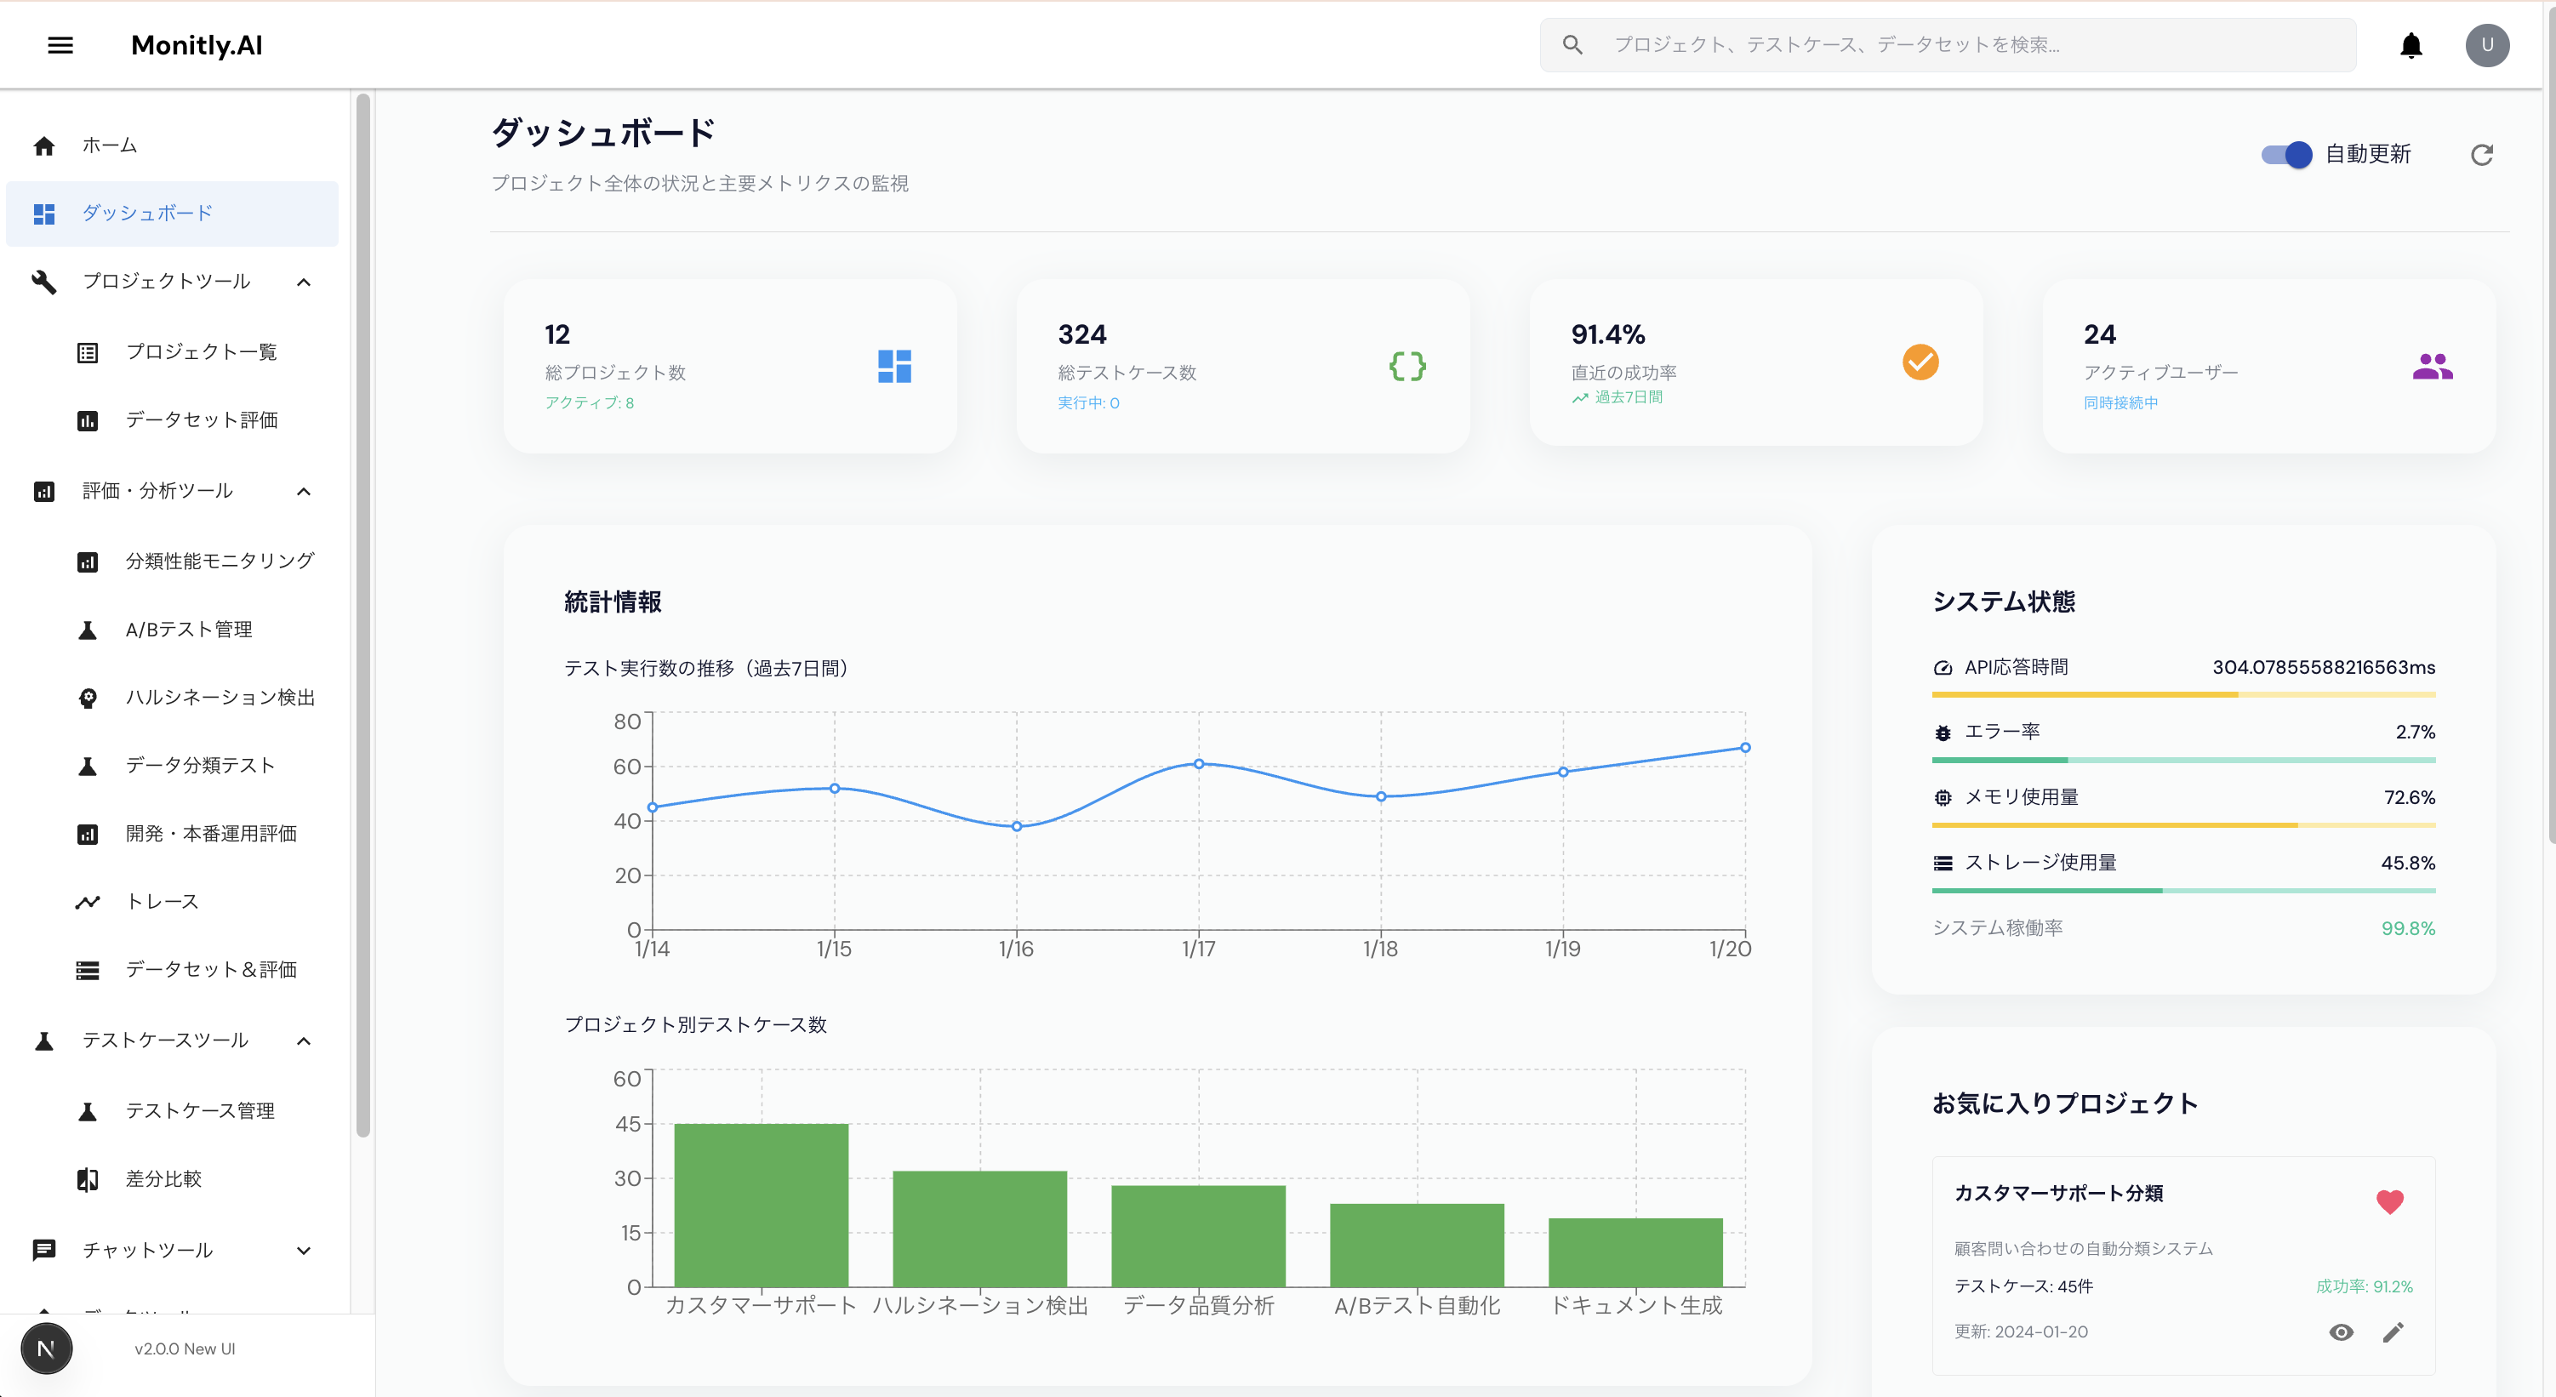Viewport: 2556px width, 1397px height.
Task: Select A/Bテスト管理 menu item
Action: (x=189, y=629)
